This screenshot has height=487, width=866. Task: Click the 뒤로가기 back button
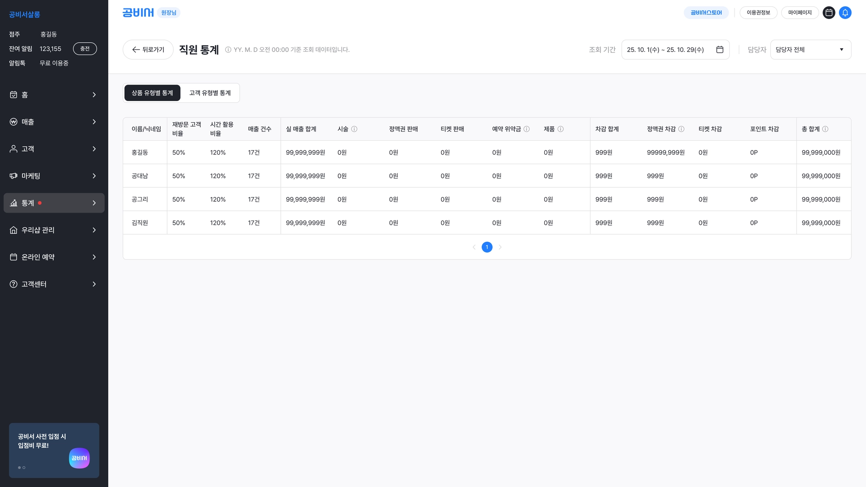[x=148, y=49]
